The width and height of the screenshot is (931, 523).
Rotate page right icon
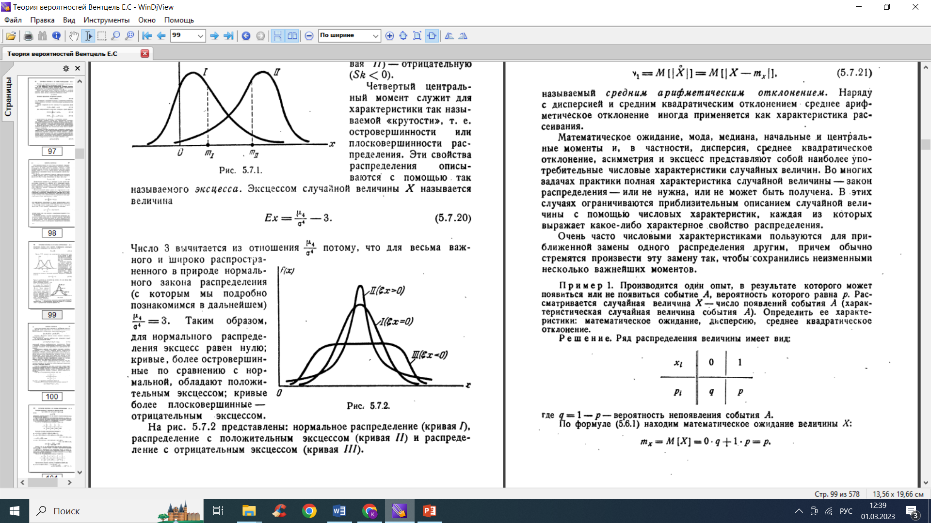point(463,36)
